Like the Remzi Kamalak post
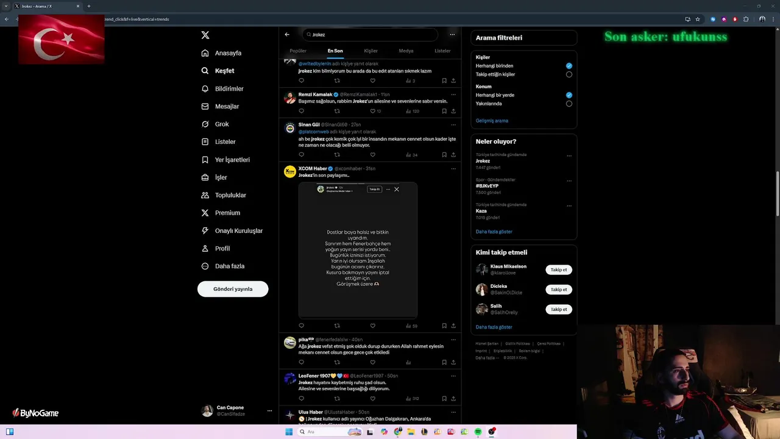The width and height of the screenshot is (780, 439). tap(372, 111)
